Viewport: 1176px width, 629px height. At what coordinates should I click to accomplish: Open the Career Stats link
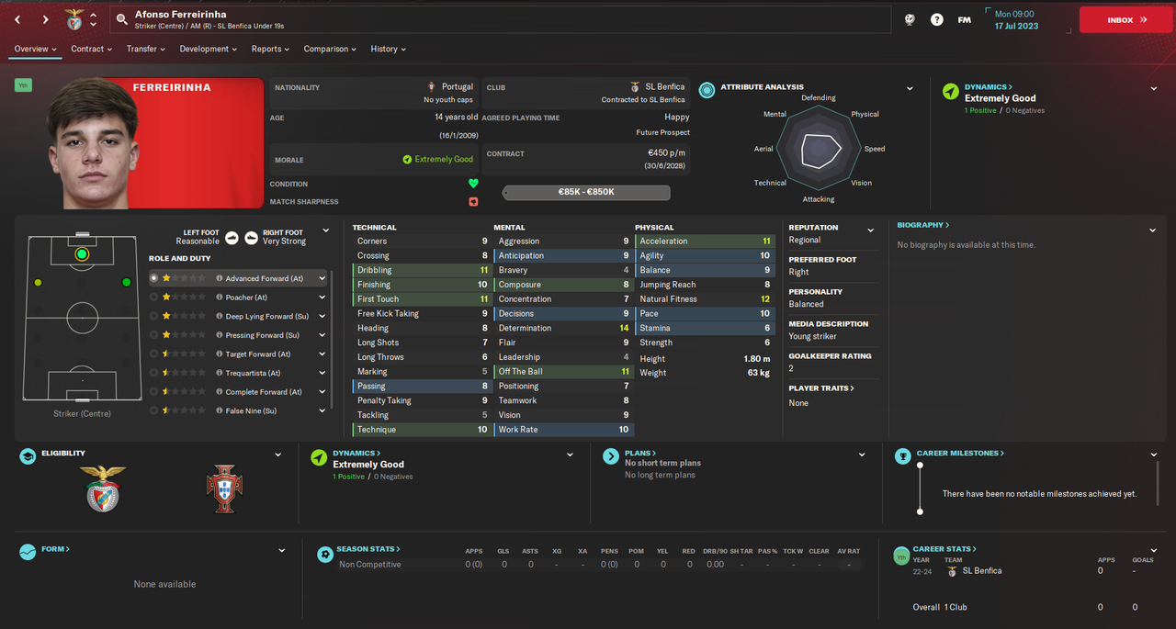click(x=944, y=549)
